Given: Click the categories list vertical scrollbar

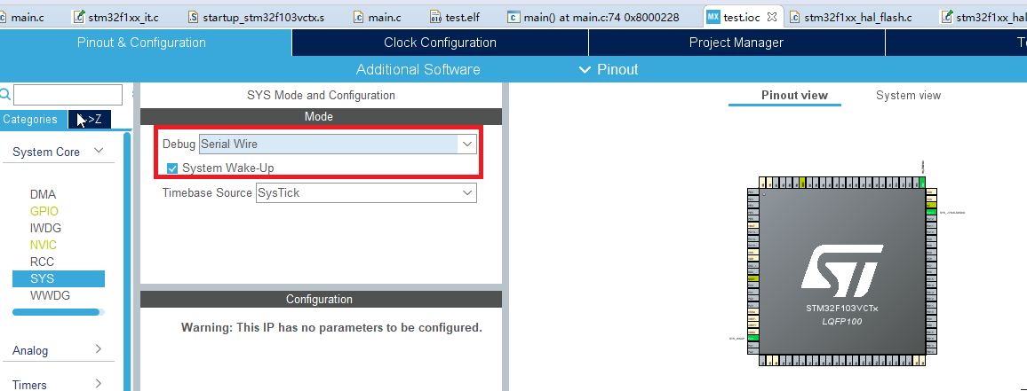Looking at the screenshot, I should click(127, 262).
